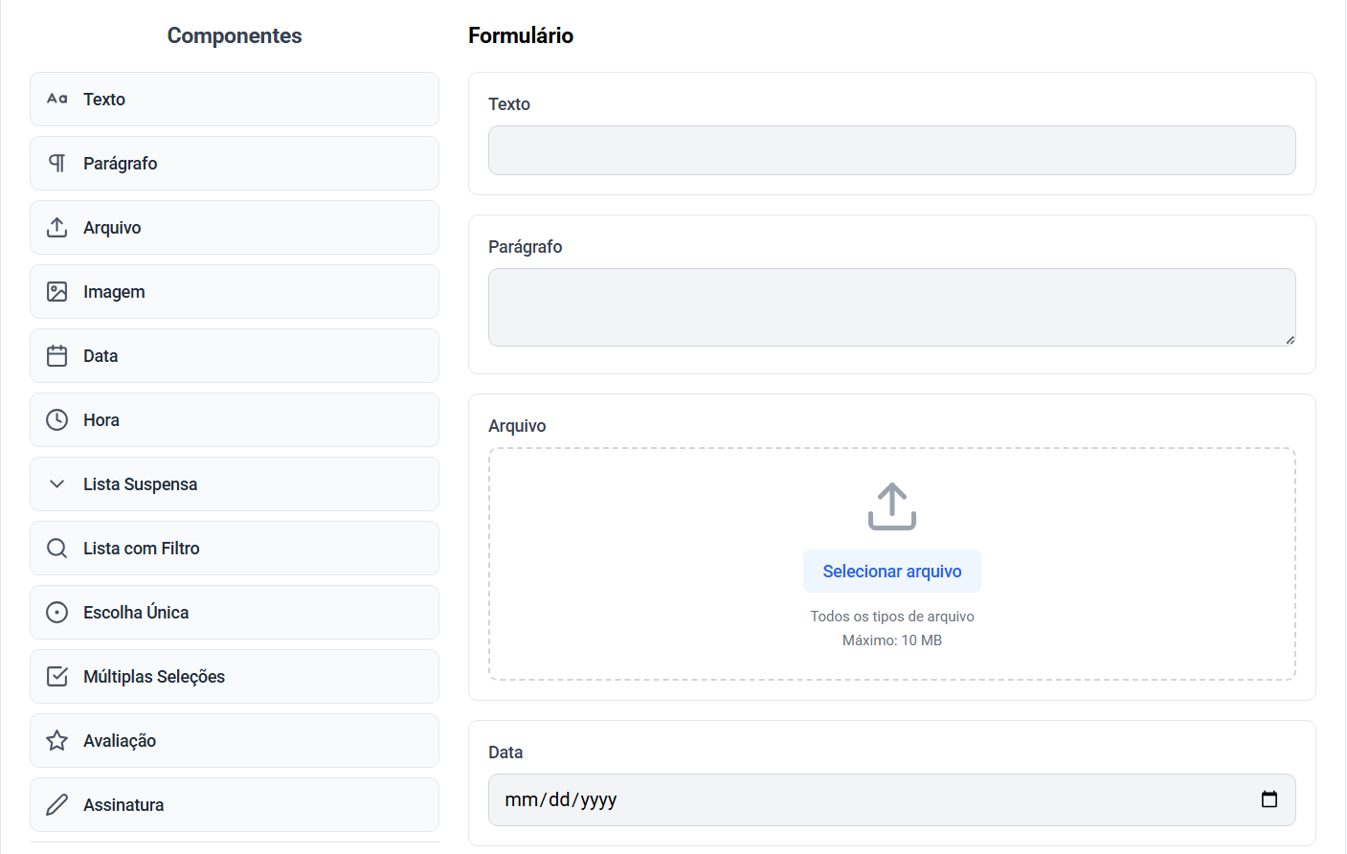Viewport: 1347px width, 854px height.
Task: Click the Texto 'Aa' icon
Action: pos(57,99)
